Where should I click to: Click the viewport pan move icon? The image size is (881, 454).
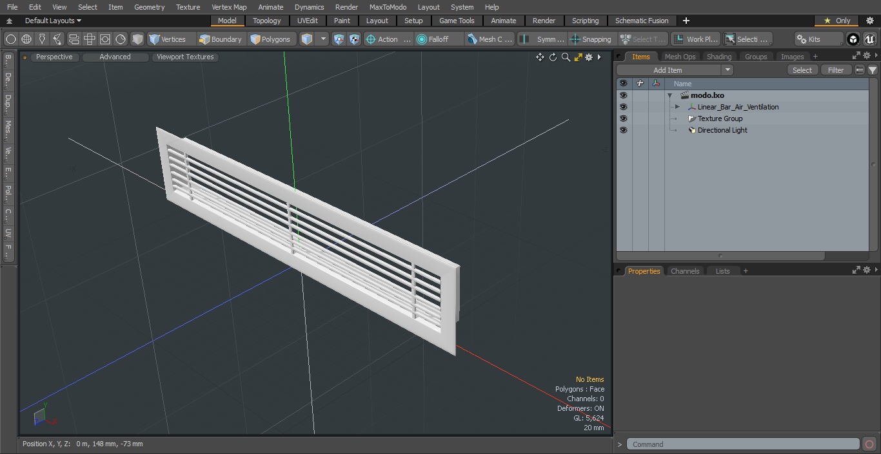coord(540,57)
